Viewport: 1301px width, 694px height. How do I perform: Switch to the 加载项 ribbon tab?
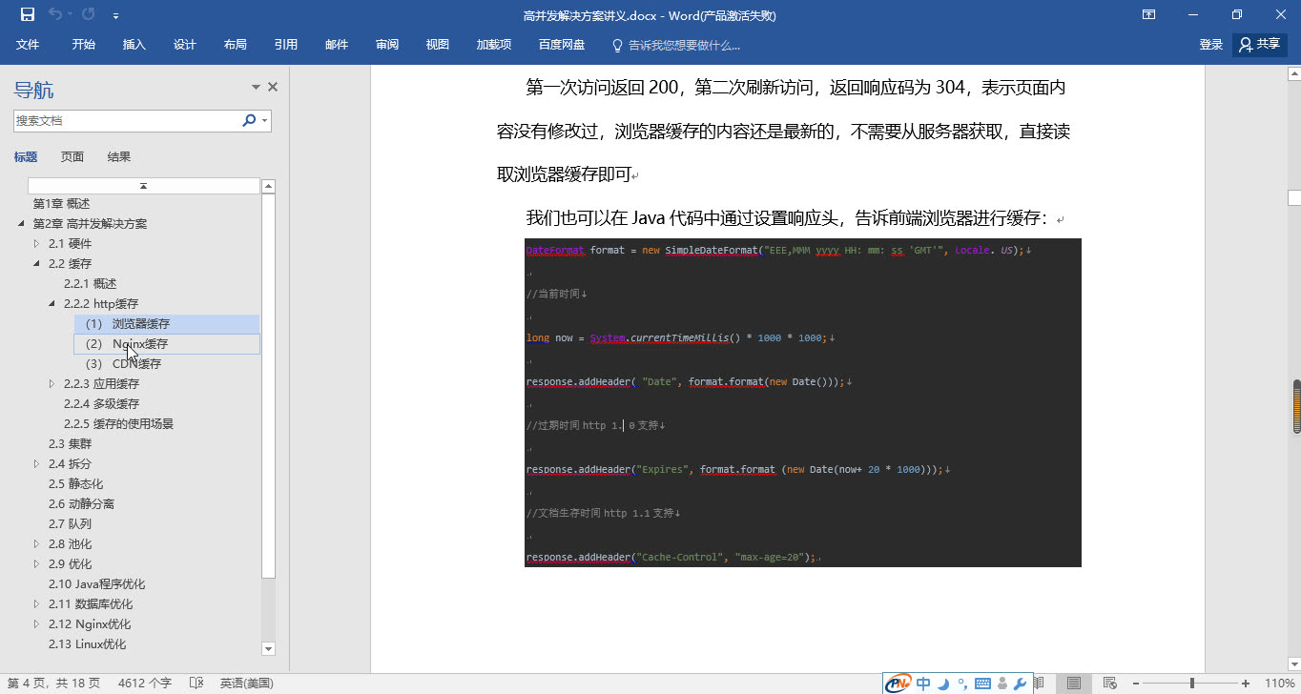(x=494, y=45)
